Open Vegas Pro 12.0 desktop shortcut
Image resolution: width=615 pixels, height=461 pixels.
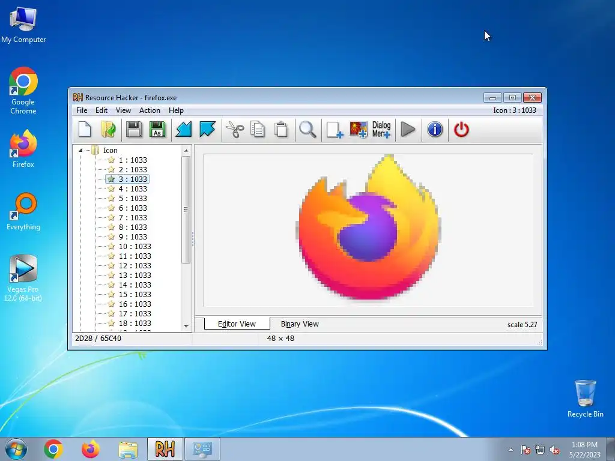click(x=23, y=279)
